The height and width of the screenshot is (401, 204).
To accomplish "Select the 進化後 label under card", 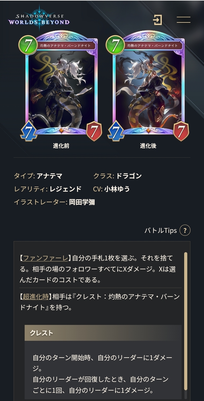I will (148, 146).
